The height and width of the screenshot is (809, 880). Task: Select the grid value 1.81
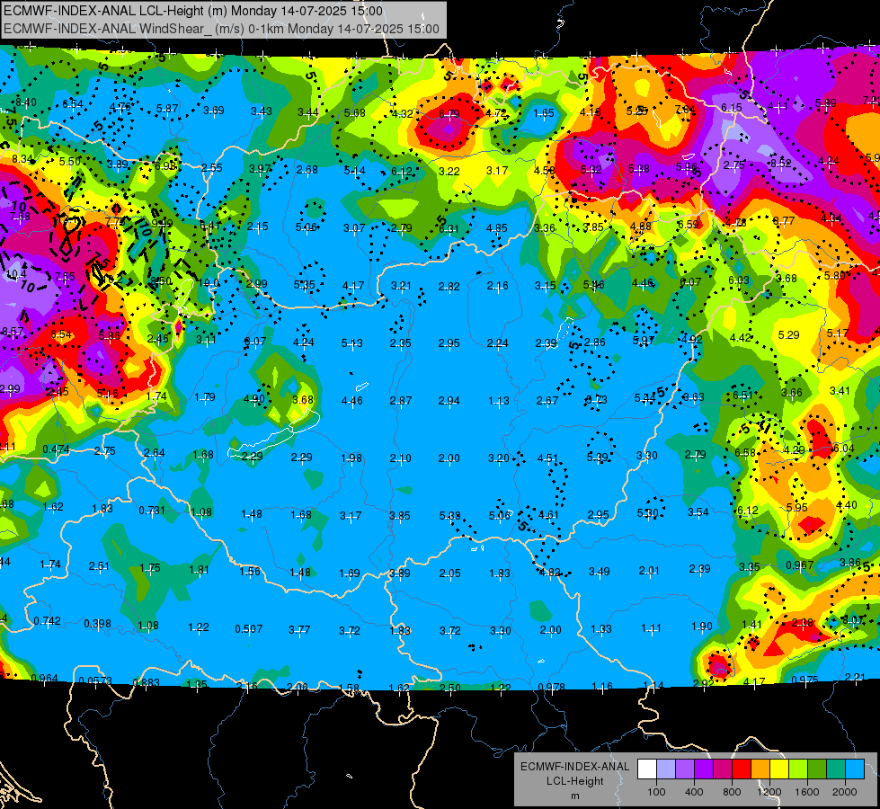pyautogui.click(x=199, y=569)
